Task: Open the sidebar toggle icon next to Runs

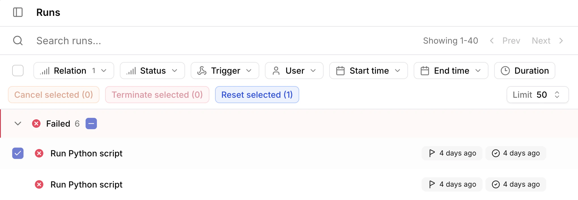Action: tap(18, 12)
